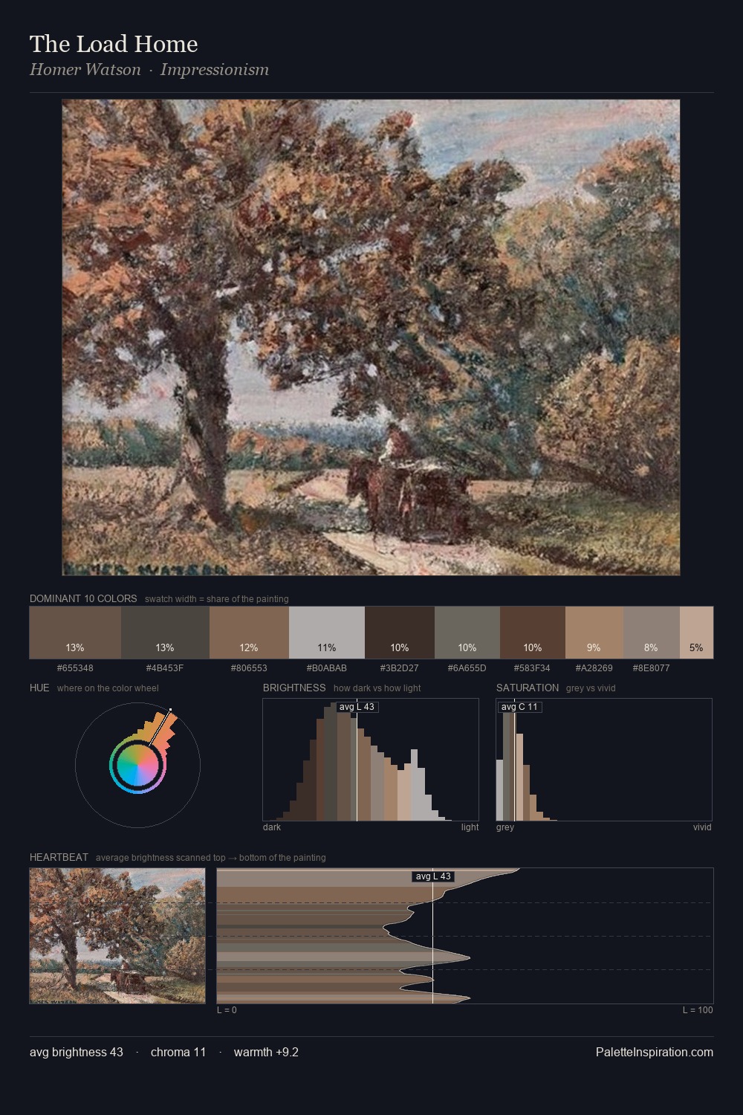The height and width of the screenshot is (1115, 743).
Task: Click the "grey vs vivid" caption
Action: 591,688
